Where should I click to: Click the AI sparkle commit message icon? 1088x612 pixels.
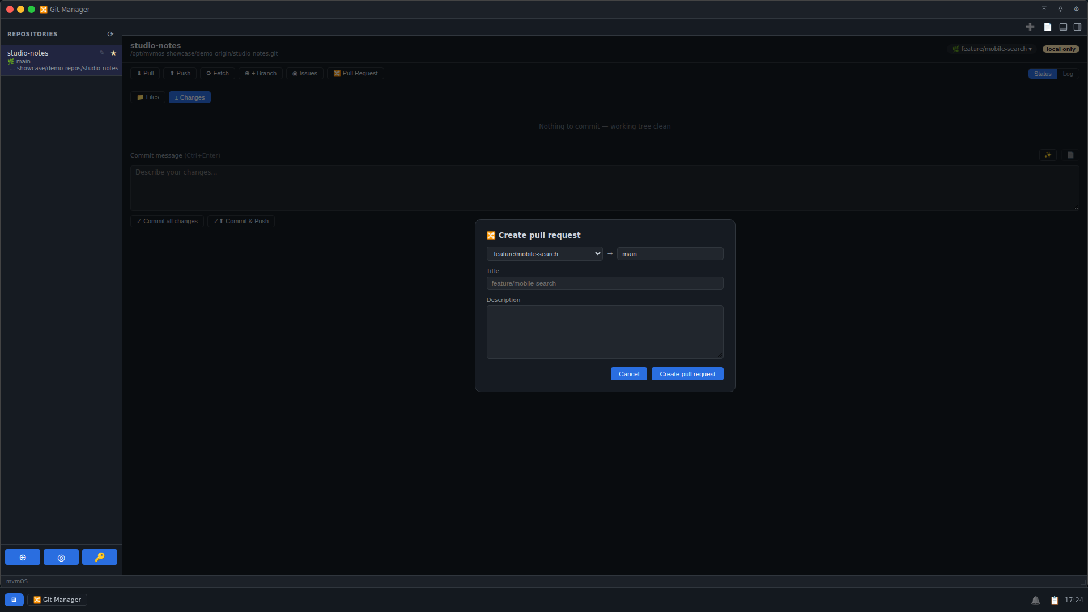point(1048,155)
